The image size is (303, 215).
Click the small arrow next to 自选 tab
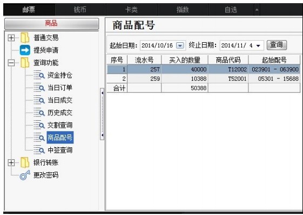257,10
